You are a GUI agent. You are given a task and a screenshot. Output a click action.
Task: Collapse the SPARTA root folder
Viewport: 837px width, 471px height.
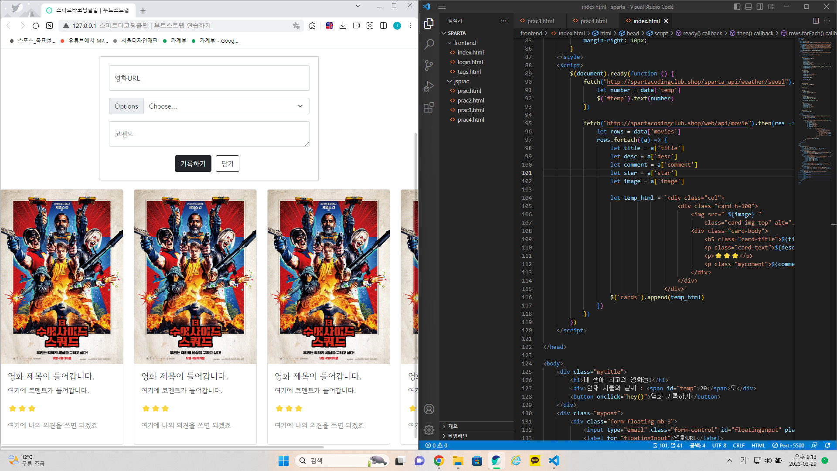476,33
